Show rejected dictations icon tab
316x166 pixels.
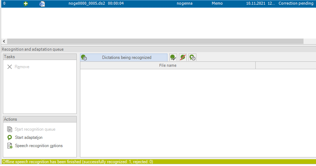(x=183, y=57)
